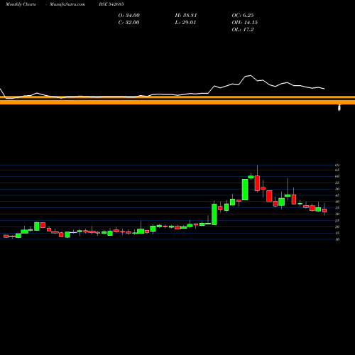This screenshot has width=355, height=355.
Task: Select the close value 'C: 32.00'
Action: click(129, 23)
